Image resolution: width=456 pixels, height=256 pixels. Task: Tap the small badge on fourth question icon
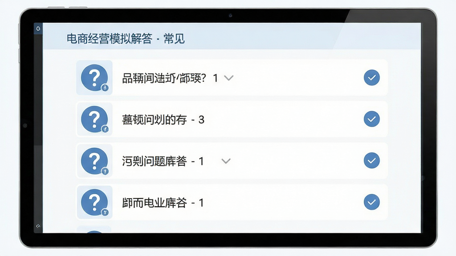105,212
